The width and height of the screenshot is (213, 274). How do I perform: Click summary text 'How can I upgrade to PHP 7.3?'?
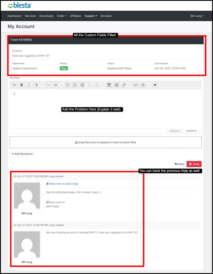(31, 56)
